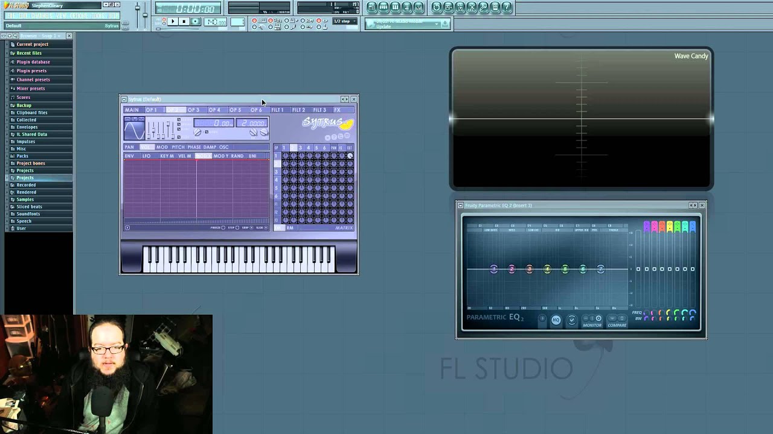
Task: Click band 4 token in Parametric EQ graph
Action: click(547, 269)
